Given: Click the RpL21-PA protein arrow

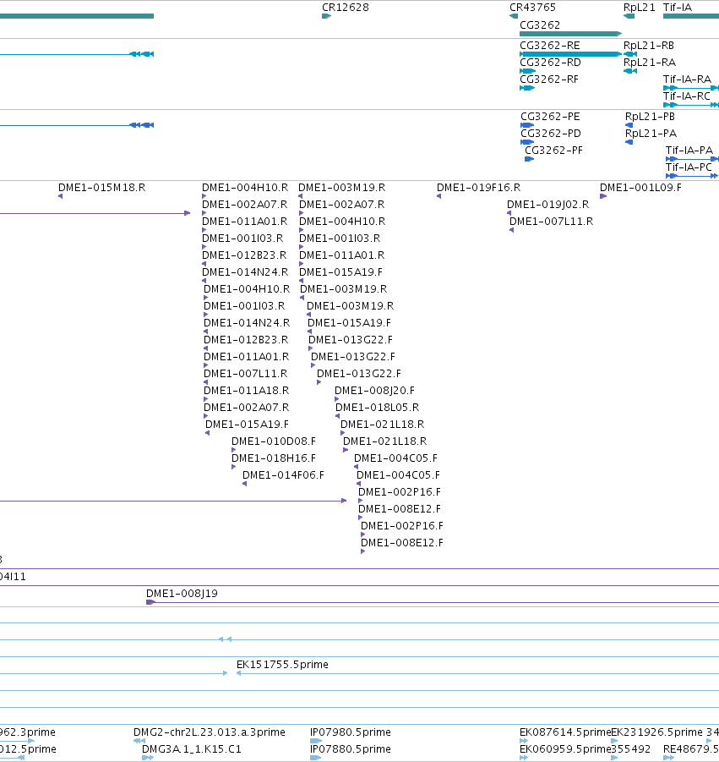Looking at the screenshot, I should click(x=629, y=142).
